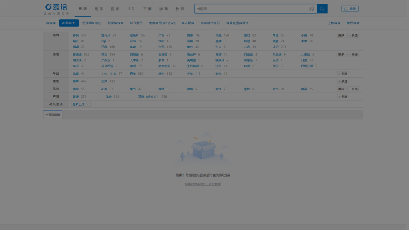Expand 更多 in the 语言 row

(342, 55)
